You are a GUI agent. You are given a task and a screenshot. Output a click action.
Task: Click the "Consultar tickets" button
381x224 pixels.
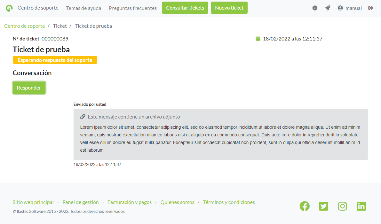coord(185,8)
